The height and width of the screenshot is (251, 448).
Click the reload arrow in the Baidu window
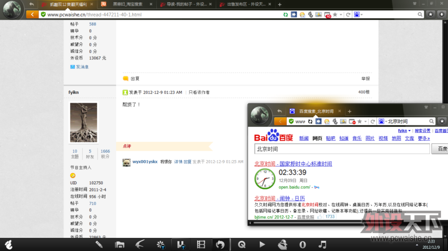(x=373, y=122)
